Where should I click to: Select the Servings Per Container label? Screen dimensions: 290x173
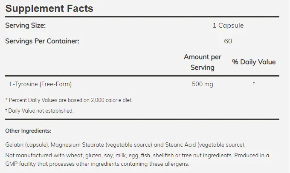[42, 41]
